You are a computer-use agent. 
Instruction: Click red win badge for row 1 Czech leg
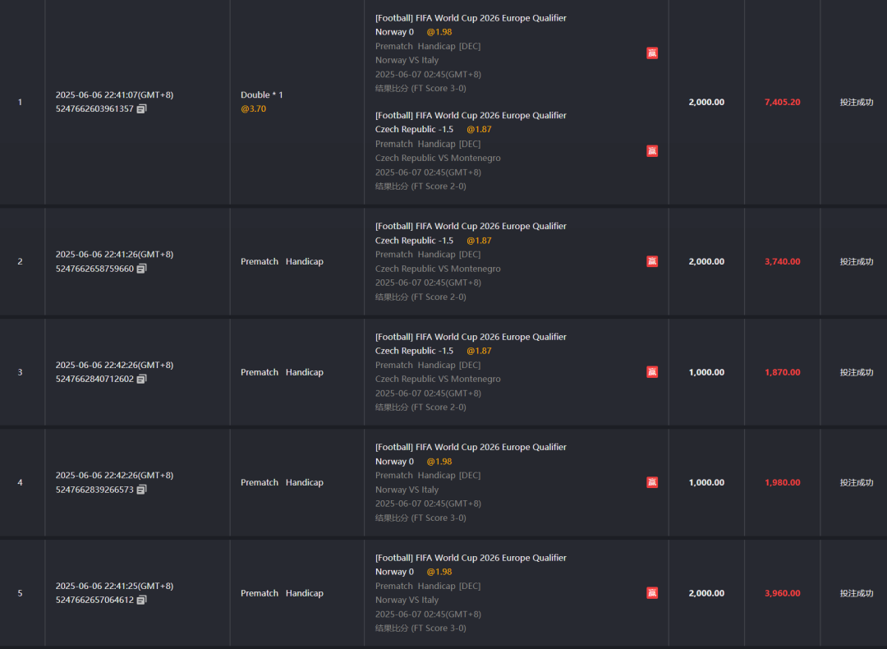click(x=652, y=151)
